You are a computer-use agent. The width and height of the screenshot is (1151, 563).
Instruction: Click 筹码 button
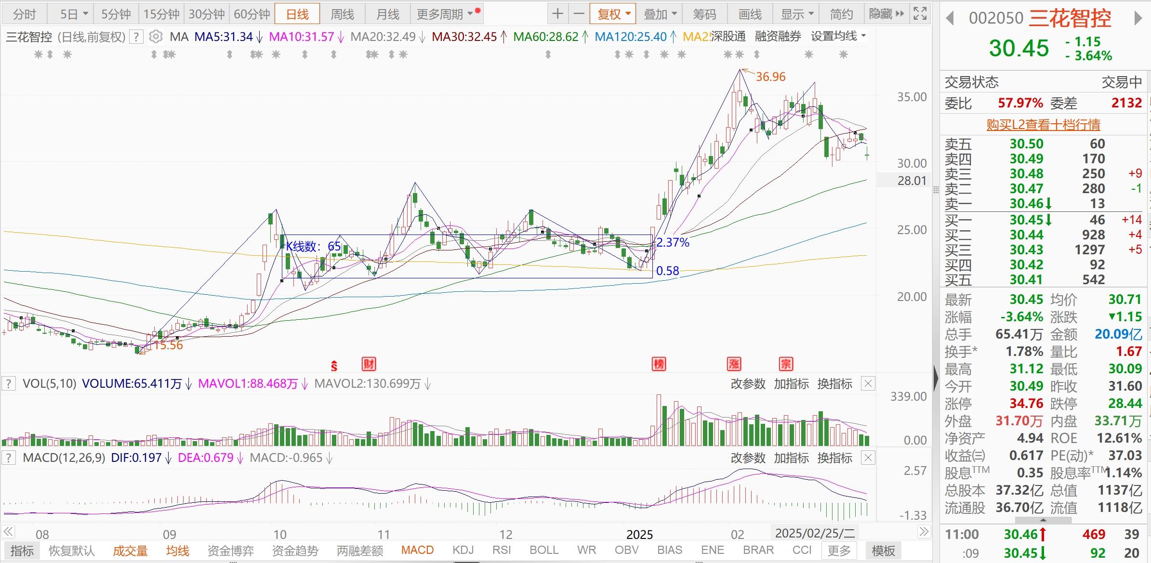tap(704, 14)
